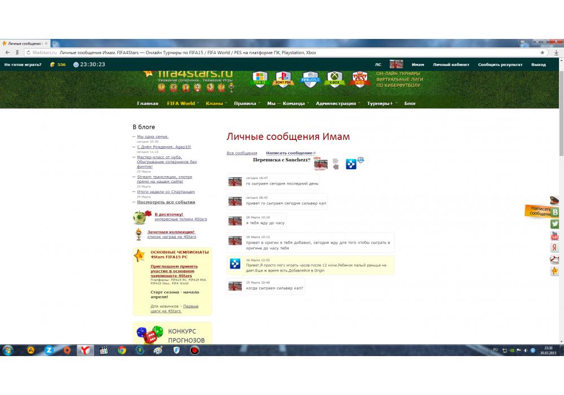564x395 pixels.
Task: Open Yandex Browser on taskbar
Action: coord(85,350)
